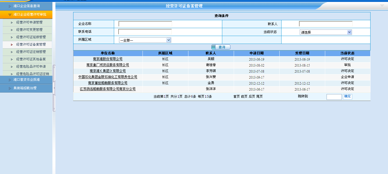Image resolution: width=388 pixels, height=174 pixels.
Task: Click the red arrow icon beside 经营许可证备案管理
Action: pos(12,44)
